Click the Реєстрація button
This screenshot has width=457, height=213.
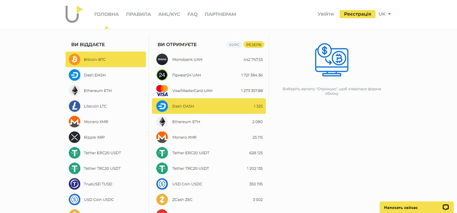[x=358, y=14]
